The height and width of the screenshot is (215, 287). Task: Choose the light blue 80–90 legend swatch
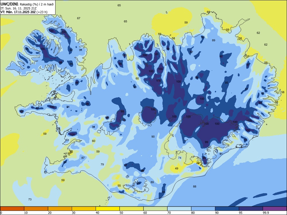click(203, 209)
